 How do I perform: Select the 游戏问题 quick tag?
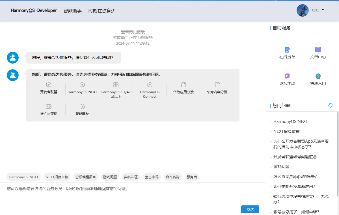click(x=110, y=177)
